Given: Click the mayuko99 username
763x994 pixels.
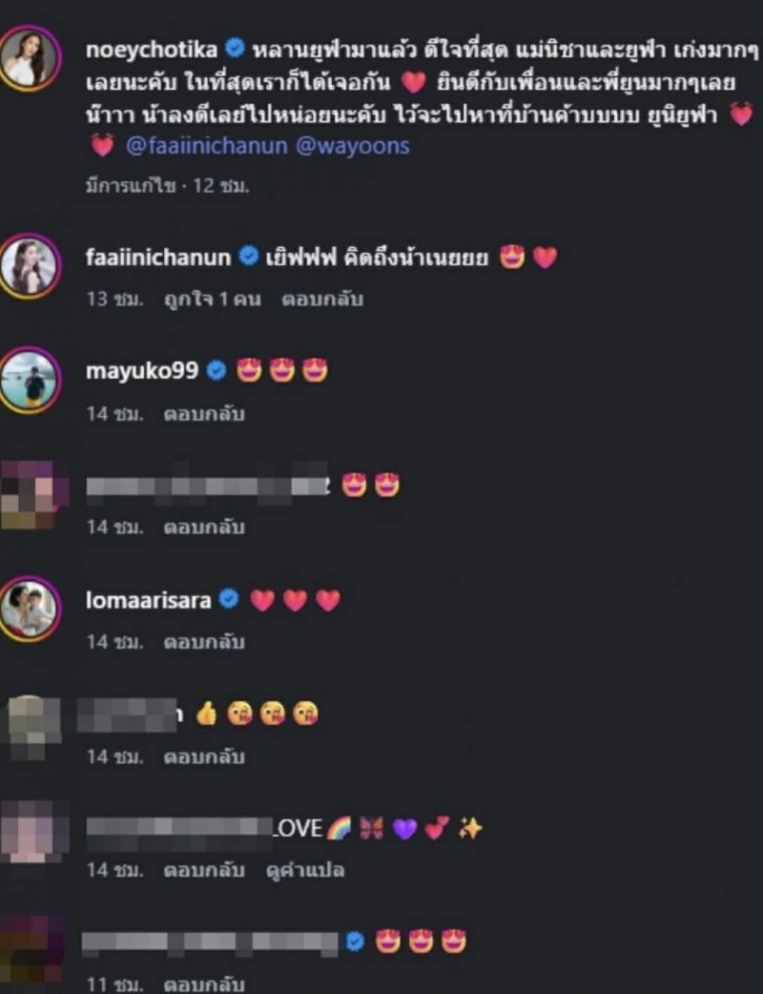Looking at the screenshot, I should [x=142, y=371].
